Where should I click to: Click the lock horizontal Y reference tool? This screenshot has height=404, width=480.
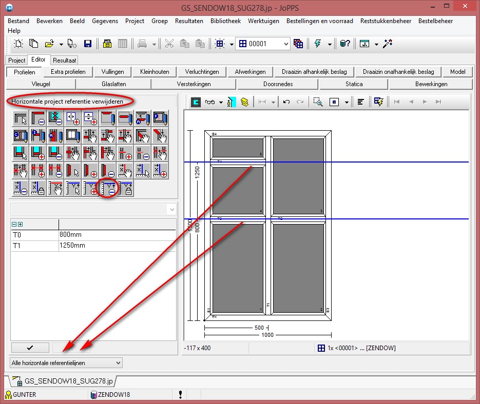tap(125, 188)
